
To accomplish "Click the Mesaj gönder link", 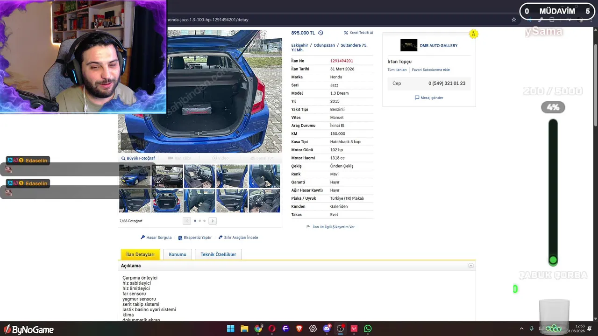I will [x=432, y=98].
